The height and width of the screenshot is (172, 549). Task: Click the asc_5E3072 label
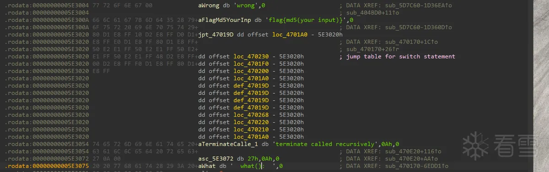pyautogui.click(x=216, y=159)
